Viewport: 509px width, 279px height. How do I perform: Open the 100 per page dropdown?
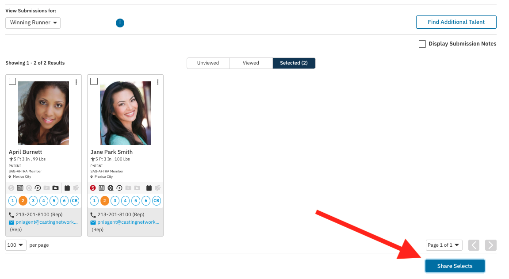[x=15, y=245]
